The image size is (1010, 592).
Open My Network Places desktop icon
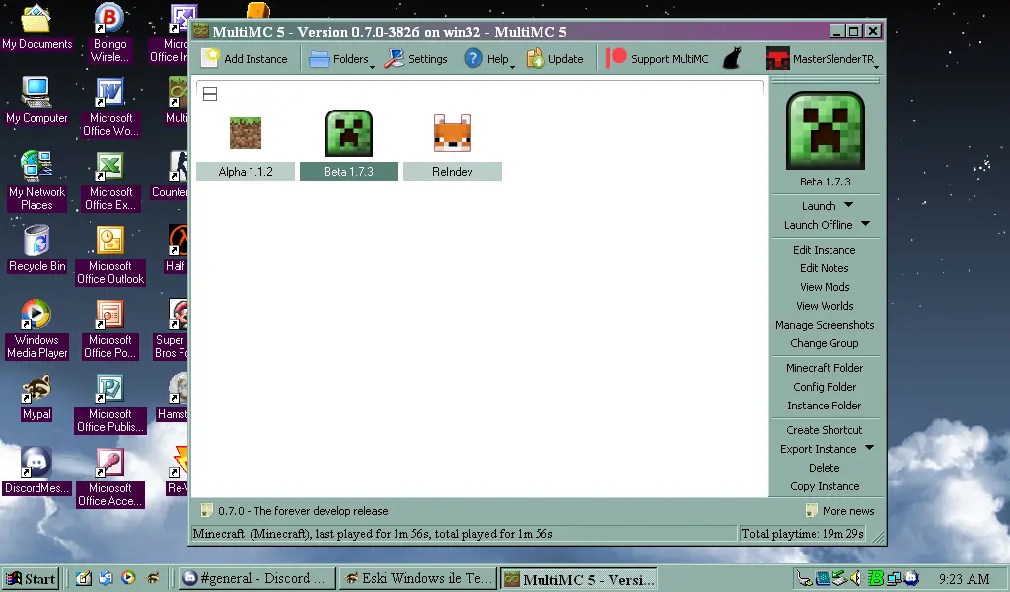click(36, 181)
